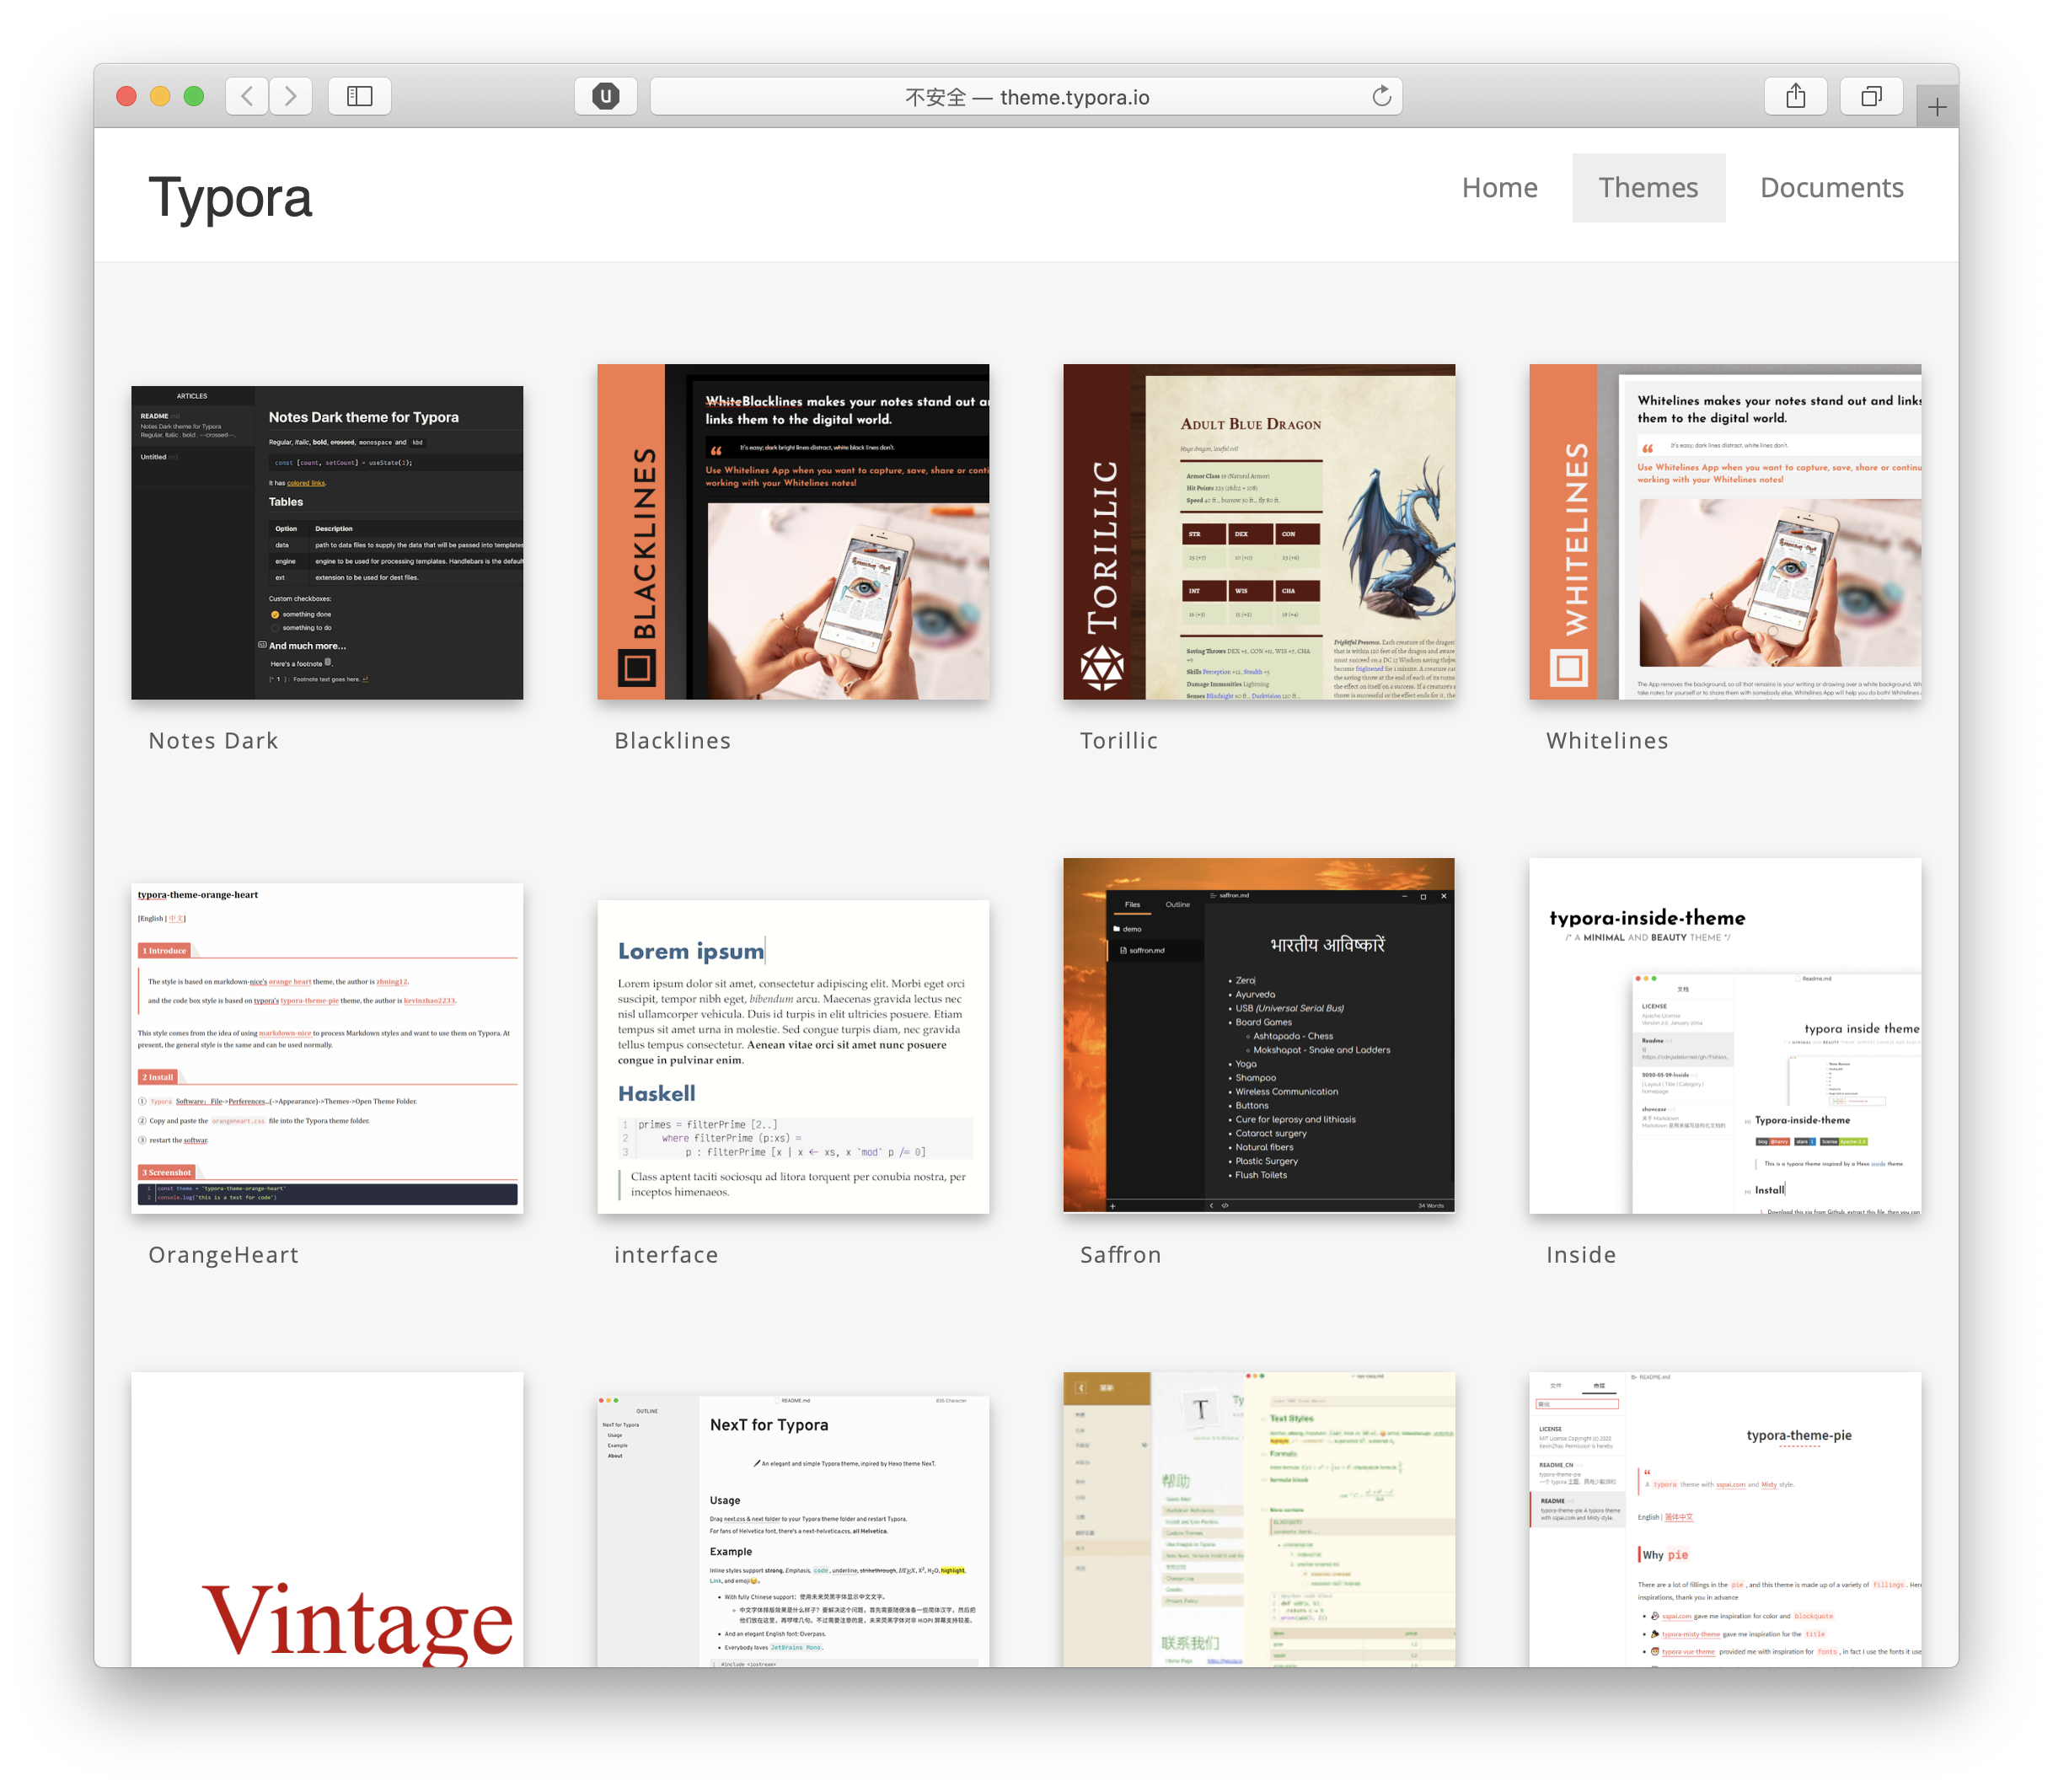Click the Whitelines theme title link
This screenshot has width=2053, height=1792.
pyautogui.click(x=1606, y=741)
